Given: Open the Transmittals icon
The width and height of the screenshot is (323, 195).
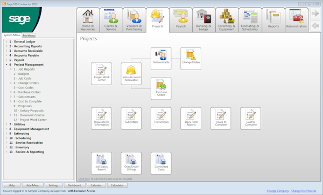Looking at the screenshot, I should [161, 119].
